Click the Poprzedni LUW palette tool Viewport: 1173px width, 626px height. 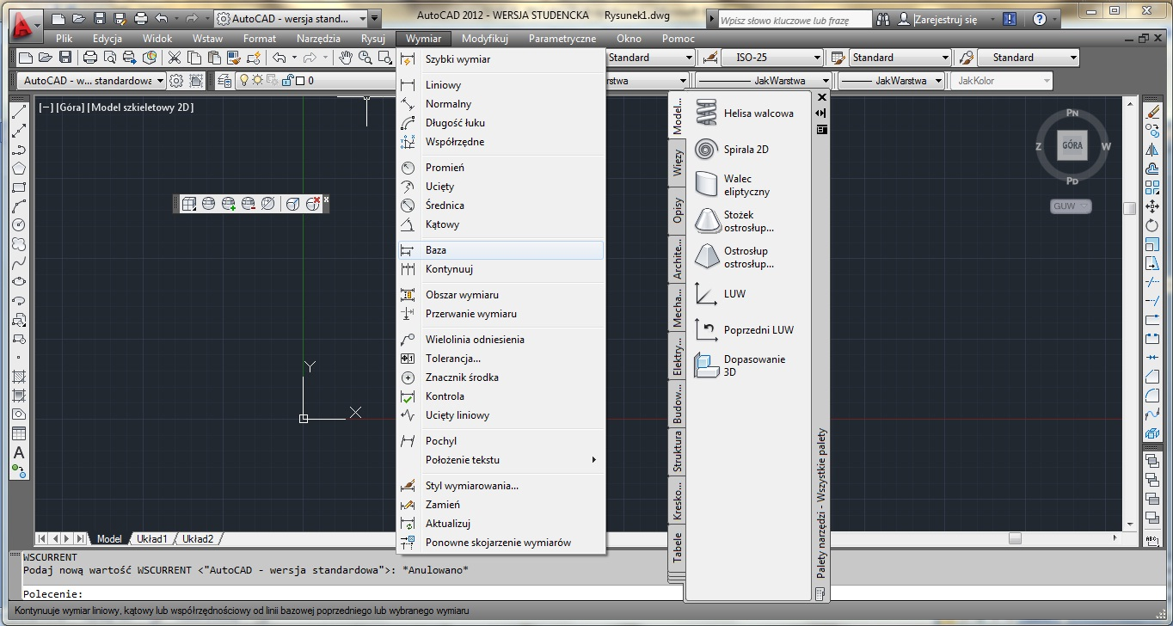coord(746,329)
